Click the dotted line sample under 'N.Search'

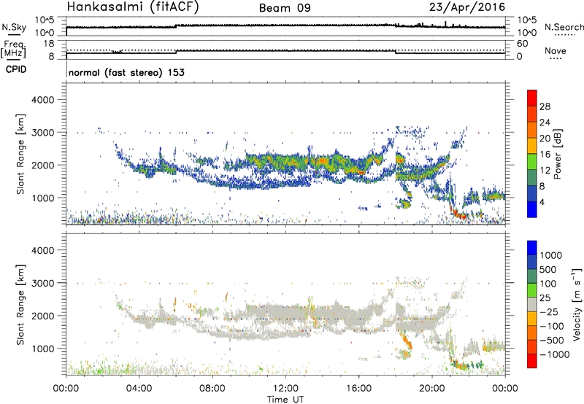564,35
